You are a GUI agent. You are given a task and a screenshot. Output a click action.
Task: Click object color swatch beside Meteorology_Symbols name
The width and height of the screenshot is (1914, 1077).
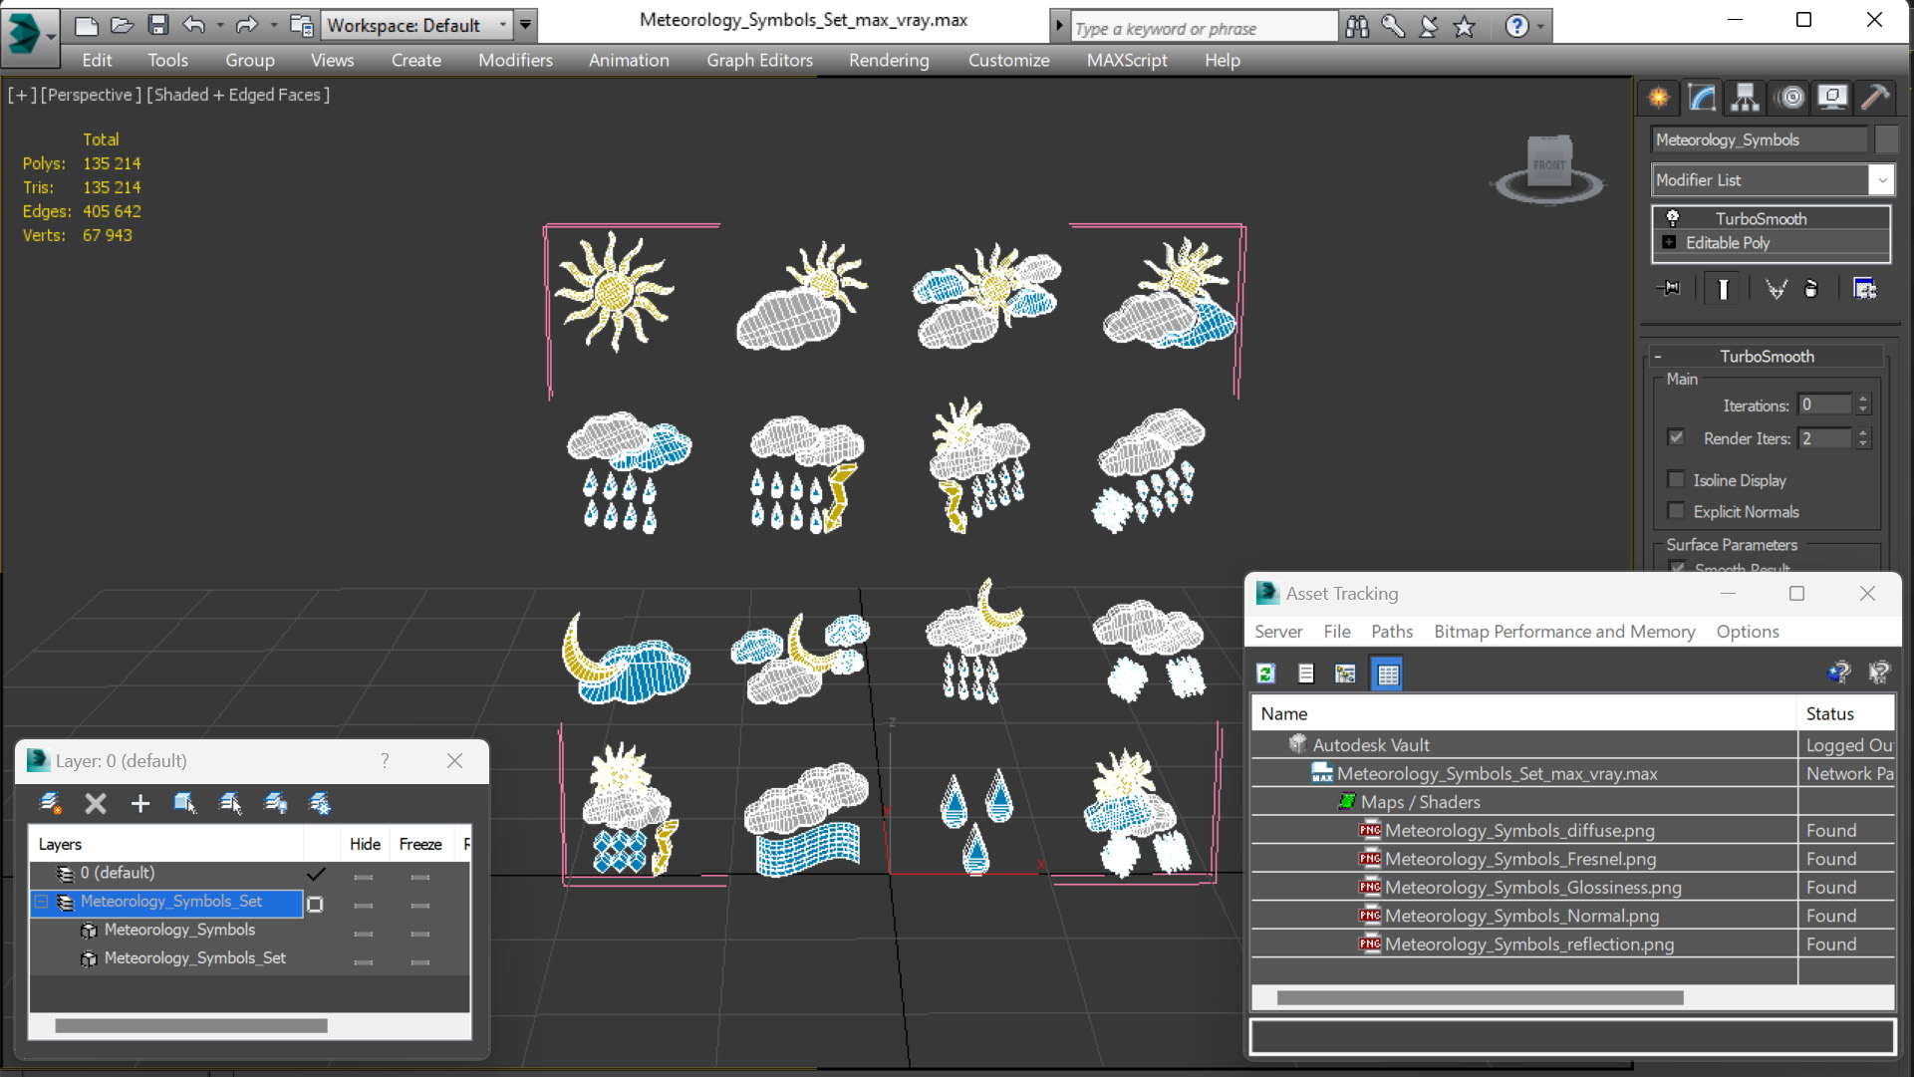(1885, 139)
